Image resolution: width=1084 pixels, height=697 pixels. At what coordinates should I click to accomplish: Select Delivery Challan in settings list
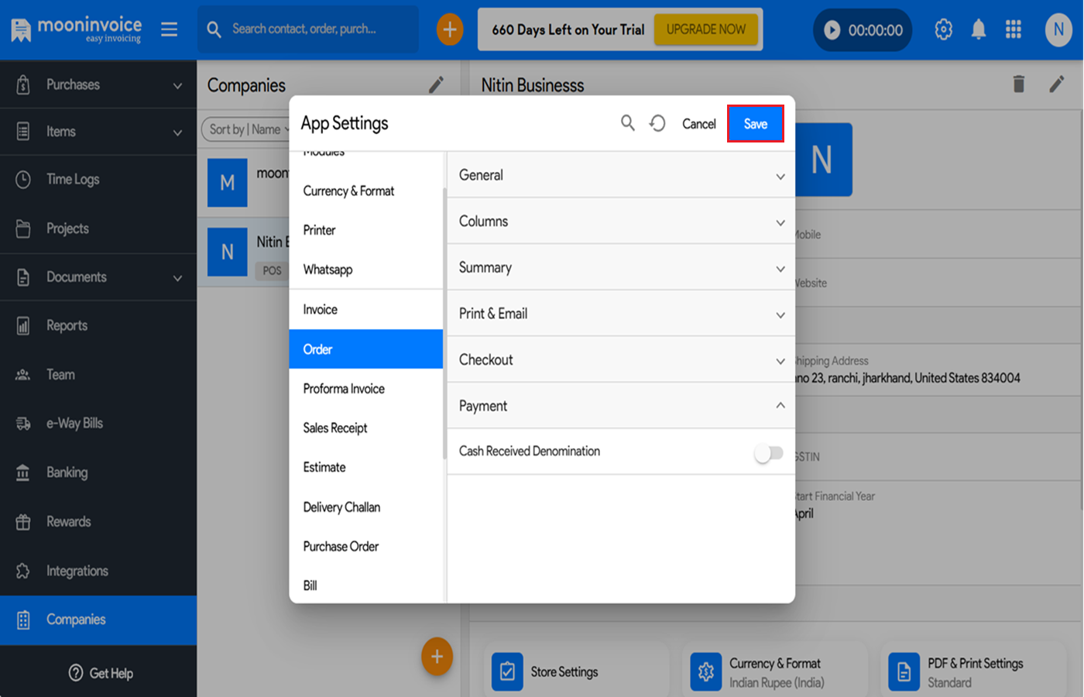[x=365, y=507]
